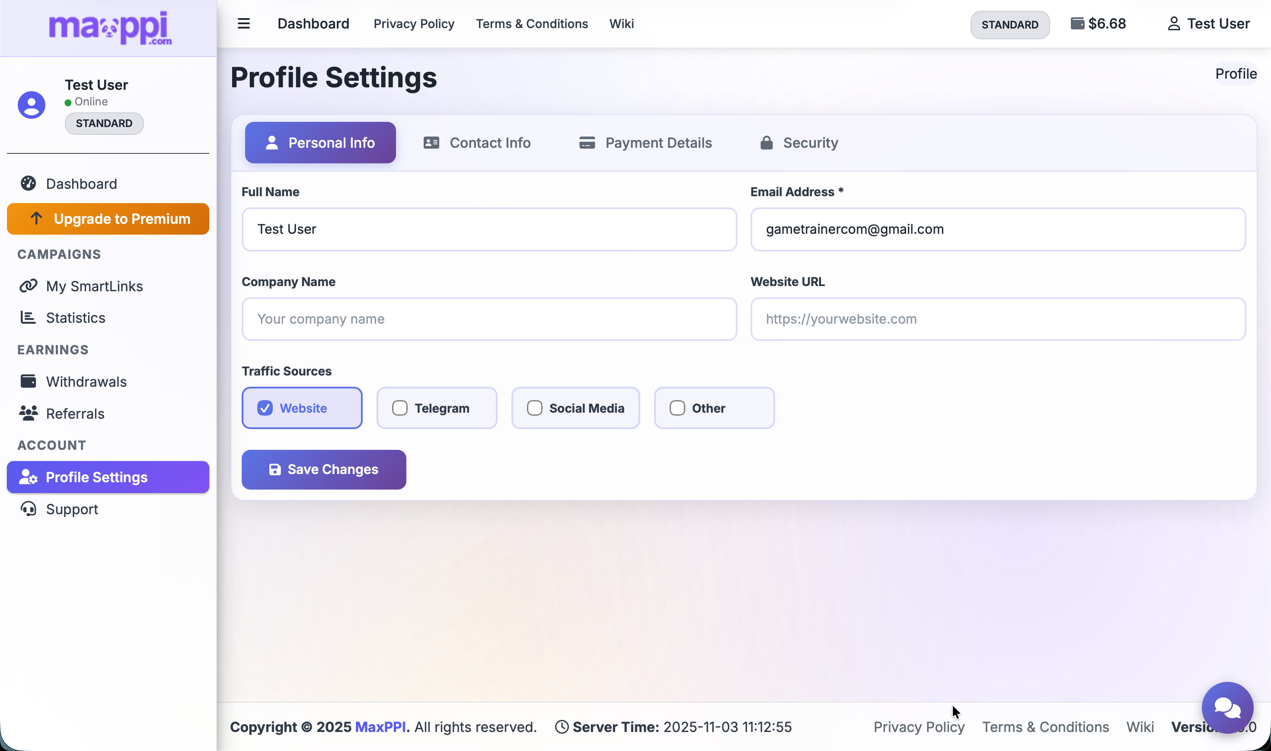Viewport: 1271px width, 751px height.
Task: Enable the Social Media checkbox
Action: [534, 408]
